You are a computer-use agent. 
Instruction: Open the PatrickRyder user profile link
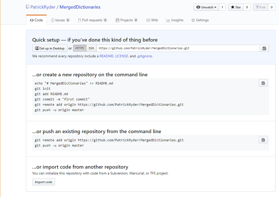click(43, 7)
